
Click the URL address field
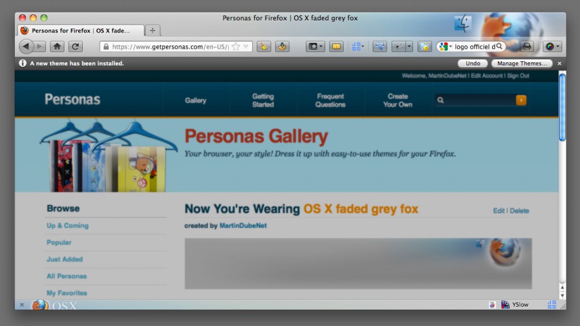(176, 46)
